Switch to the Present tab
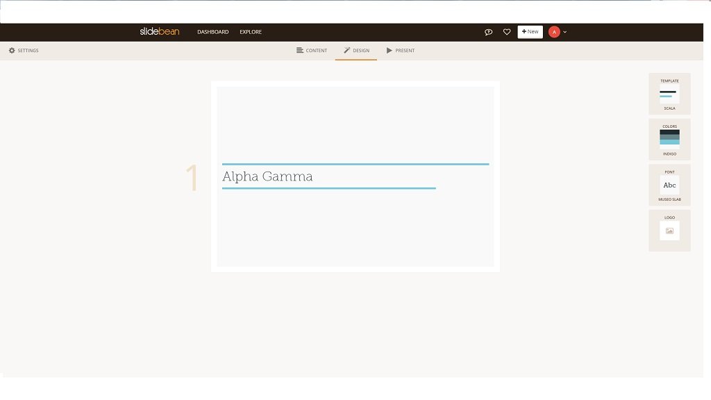This screenshot has height=400, width=711. pos(401,51)
